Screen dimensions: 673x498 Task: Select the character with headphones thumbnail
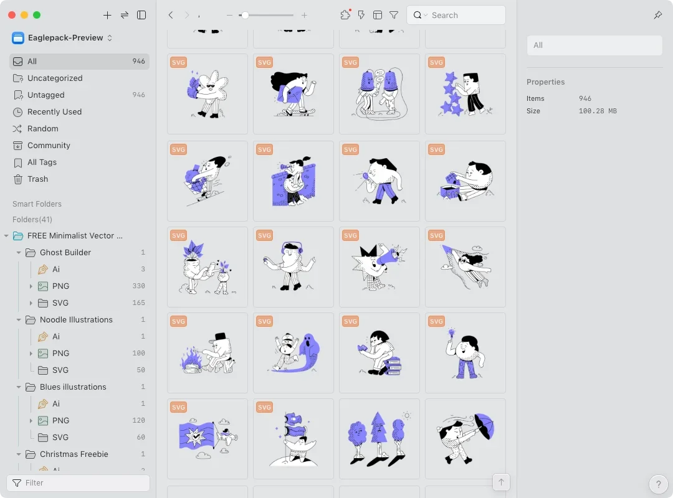(293, 267)
